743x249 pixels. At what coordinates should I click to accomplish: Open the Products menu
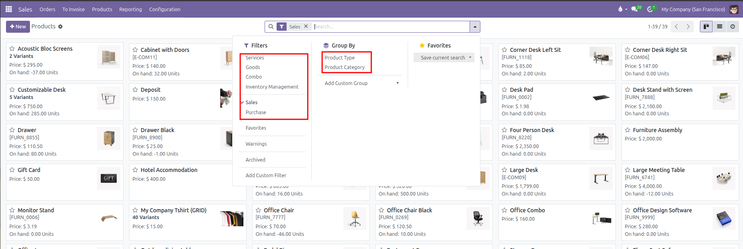click(102, 9)
